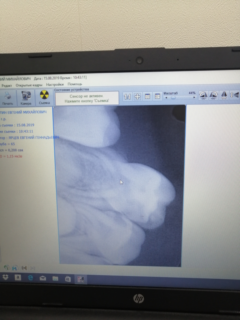240x320 pixels.
Task: Flip image horizontally with mirror icon
Action: click(x=224, y=96)
